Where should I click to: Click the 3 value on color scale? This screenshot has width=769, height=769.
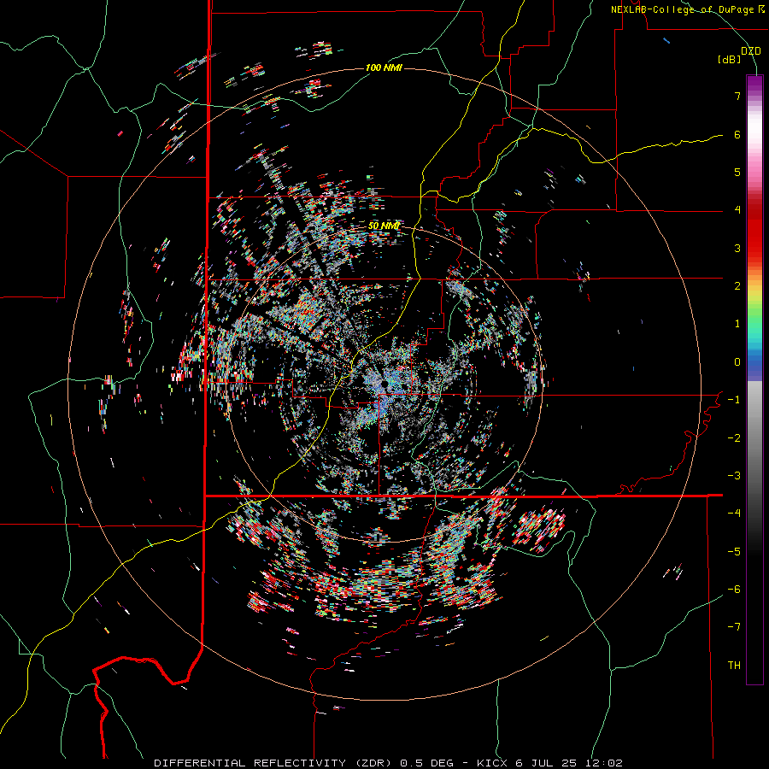pyautogui.click(x=737, y=248)
